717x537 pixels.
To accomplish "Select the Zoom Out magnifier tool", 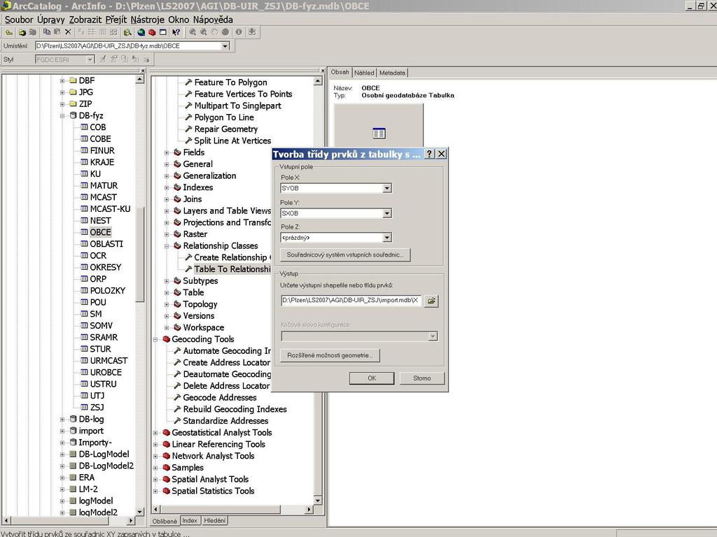I will (x=204, y=32).
